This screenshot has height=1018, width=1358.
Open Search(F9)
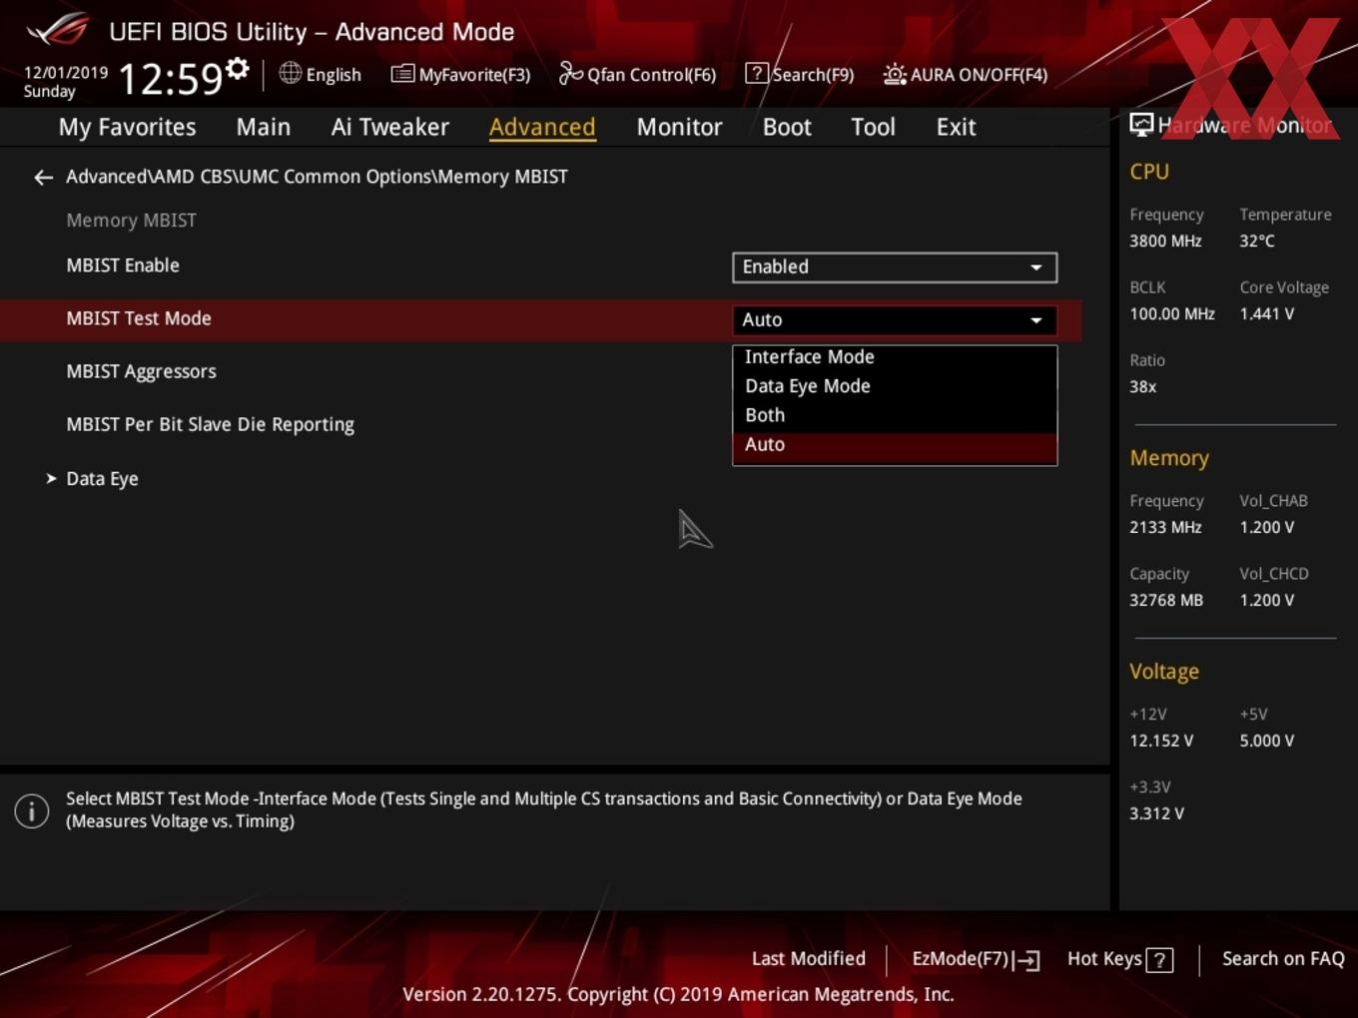click(x=800, y=74)
